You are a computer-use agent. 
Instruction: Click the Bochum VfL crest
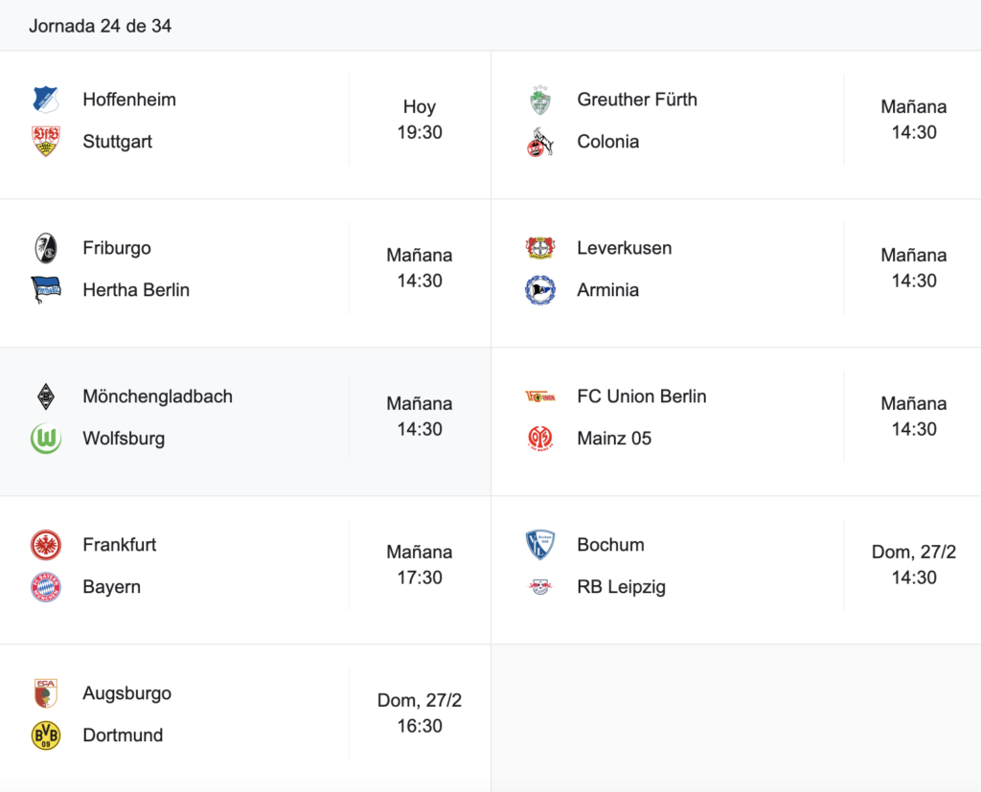click(x=540, y=545)
